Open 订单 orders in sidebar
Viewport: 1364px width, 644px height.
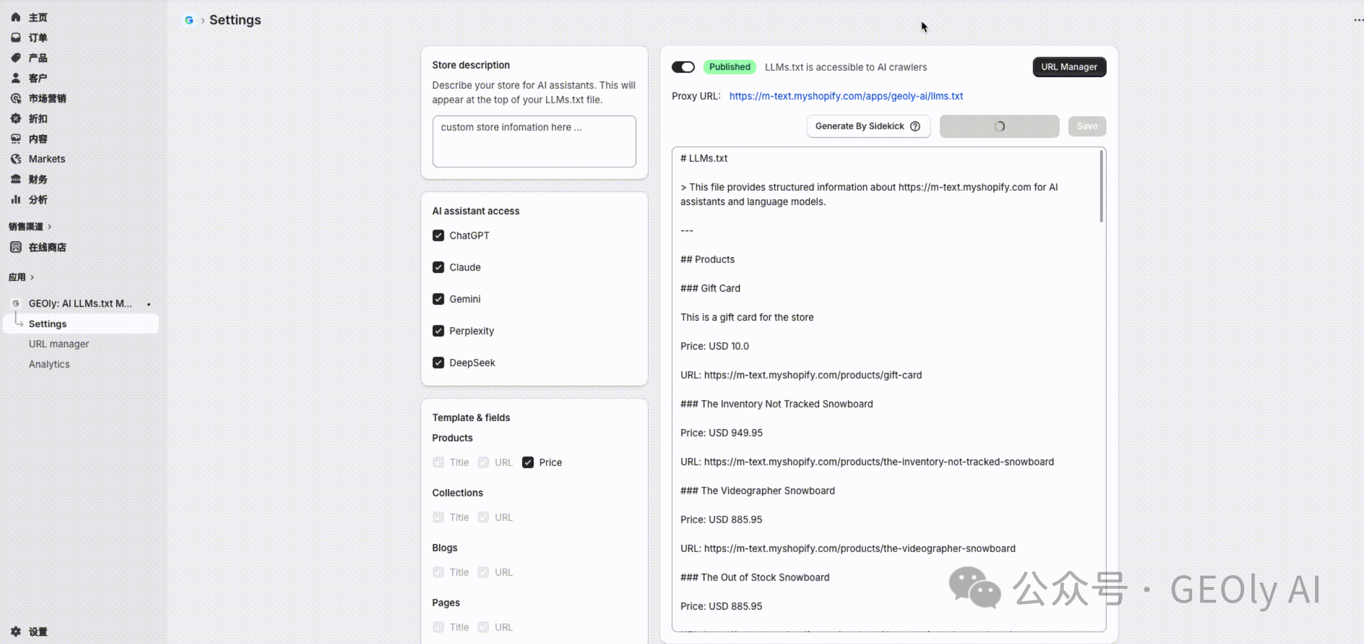[38, 37]
